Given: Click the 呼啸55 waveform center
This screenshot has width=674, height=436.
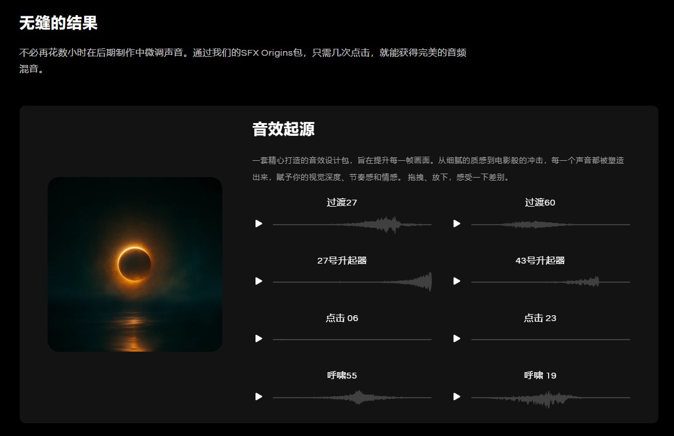Looking at the screenshot, I should coord(353,397).
